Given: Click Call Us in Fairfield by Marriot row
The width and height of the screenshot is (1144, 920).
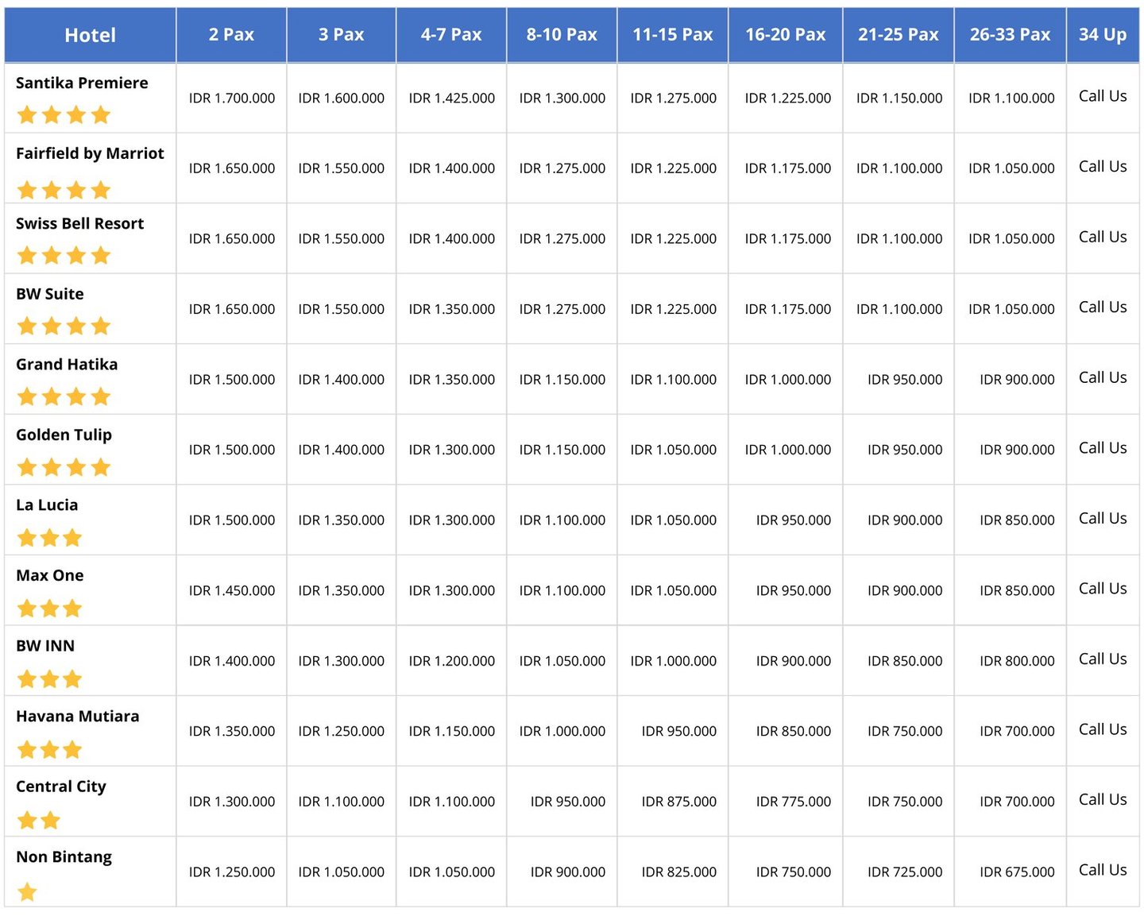Looking at the screenshot, I should pyautogui.click(x=1103, y=167).
